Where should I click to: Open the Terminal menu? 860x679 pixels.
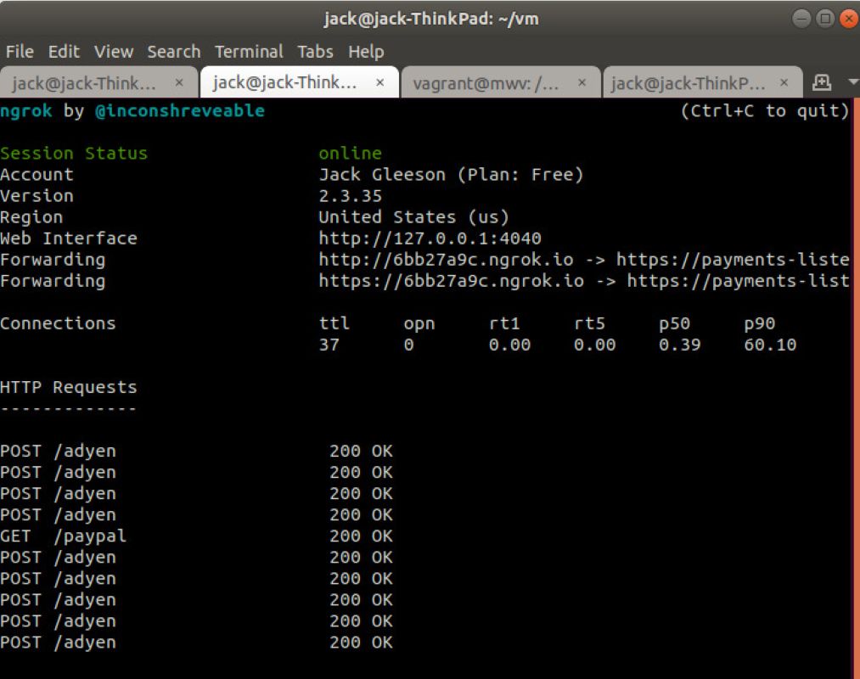coord(248,52)
